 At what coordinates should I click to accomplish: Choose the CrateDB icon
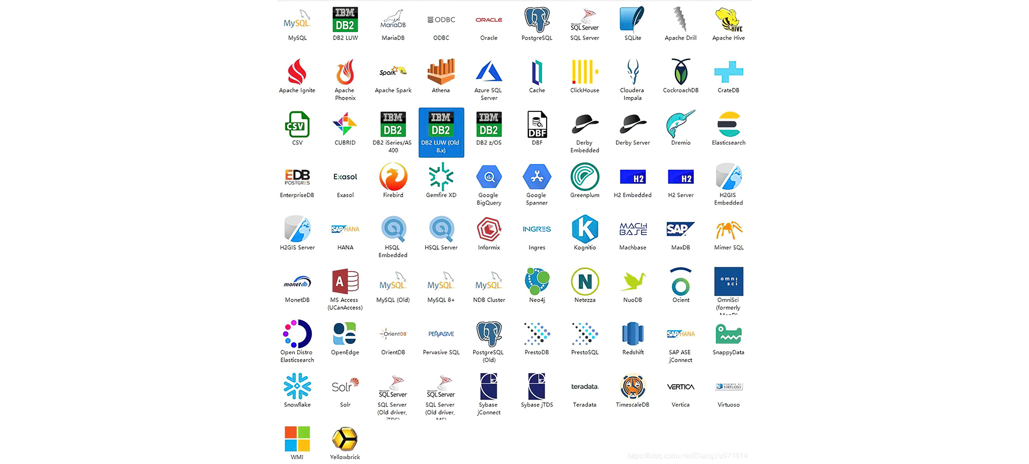(x=729, y=72)
